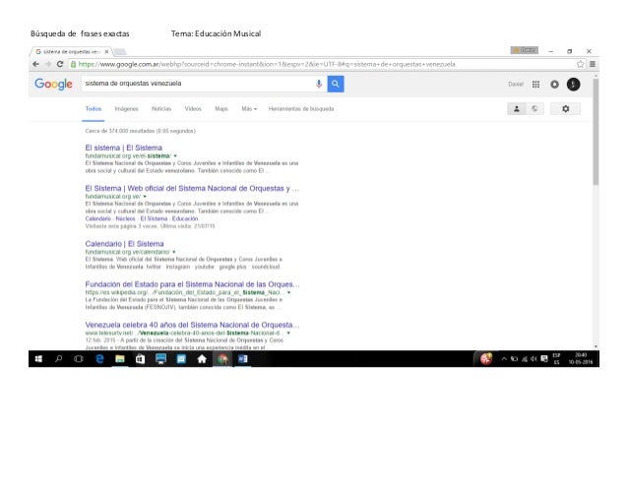628x485 pixels.
Task: Click the blue search magnifier button
Action: pos(336,84)
